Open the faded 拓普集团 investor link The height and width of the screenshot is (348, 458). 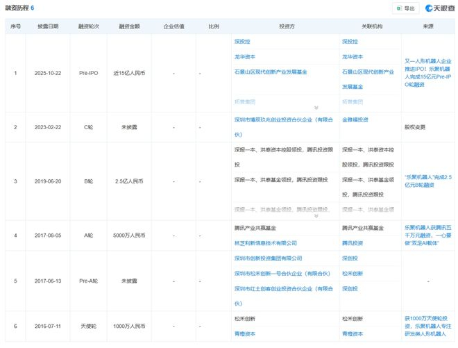pyautogui.click(x=245, y=102)
